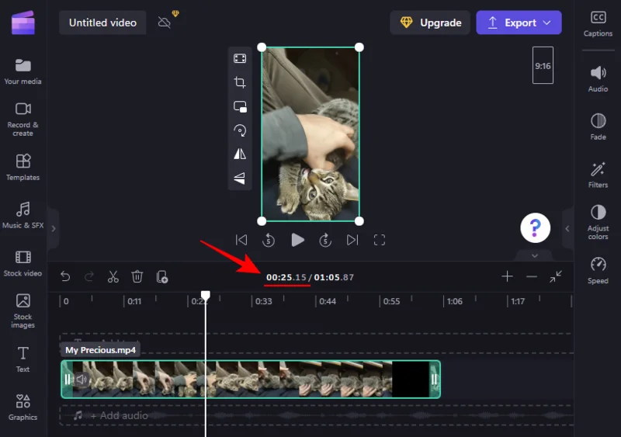Viewport: 621px width, 437px height.
Task: Click the current time 00:25.15 display
Action: [286, 277]
